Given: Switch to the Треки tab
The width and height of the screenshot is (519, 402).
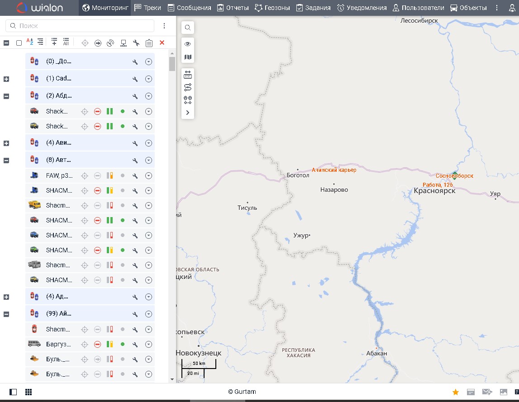Looking at the screenshot, I should tap(148, 8).
